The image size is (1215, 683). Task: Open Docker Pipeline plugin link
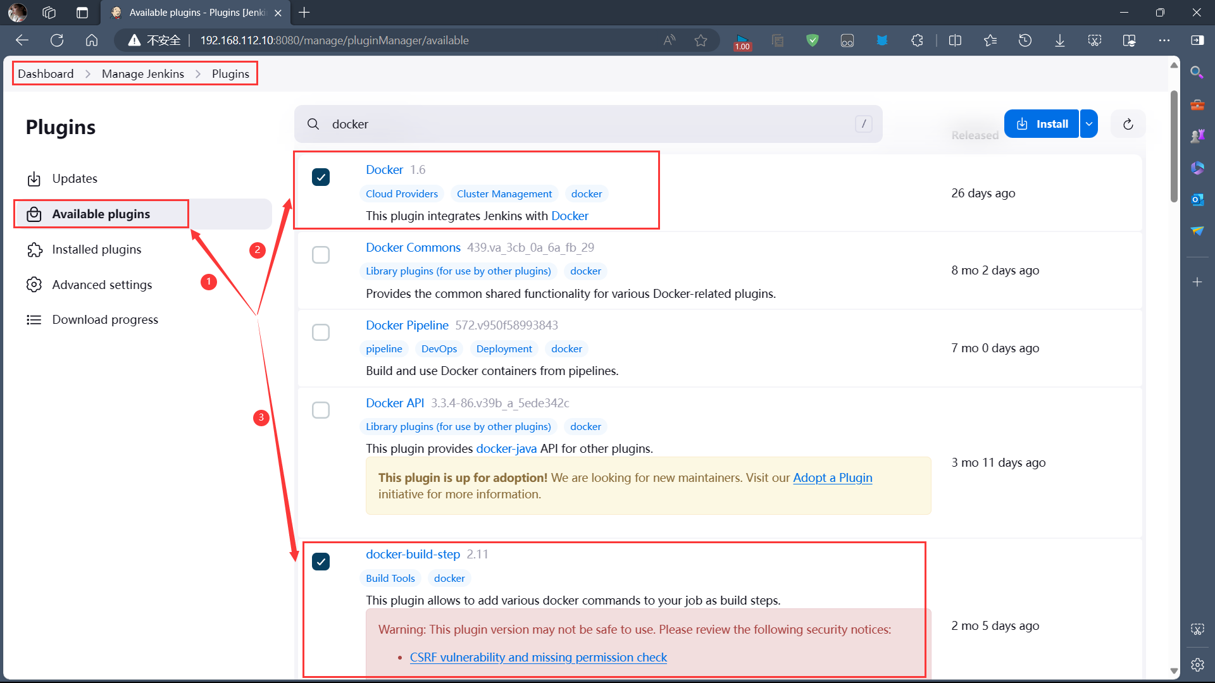[407, 325]
